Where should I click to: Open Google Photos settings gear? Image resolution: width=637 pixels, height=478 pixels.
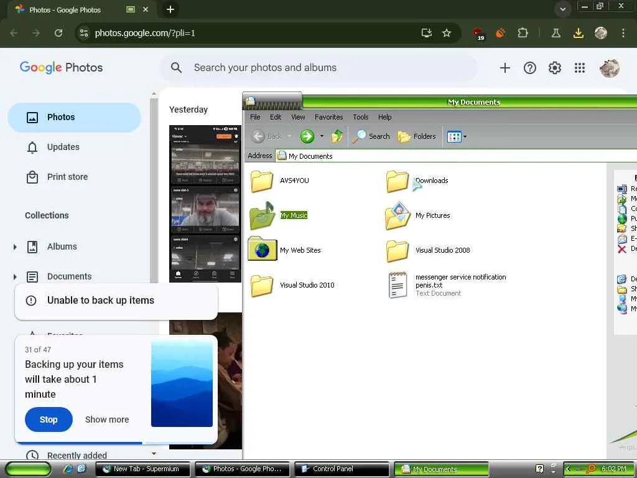point(554,68)
